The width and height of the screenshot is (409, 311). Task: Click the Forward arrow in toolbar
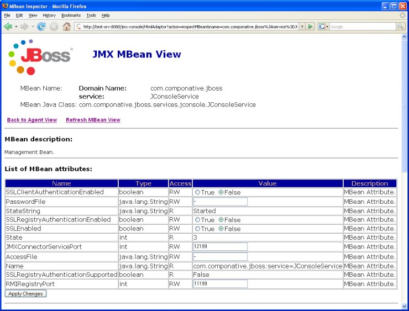(24, 27)
